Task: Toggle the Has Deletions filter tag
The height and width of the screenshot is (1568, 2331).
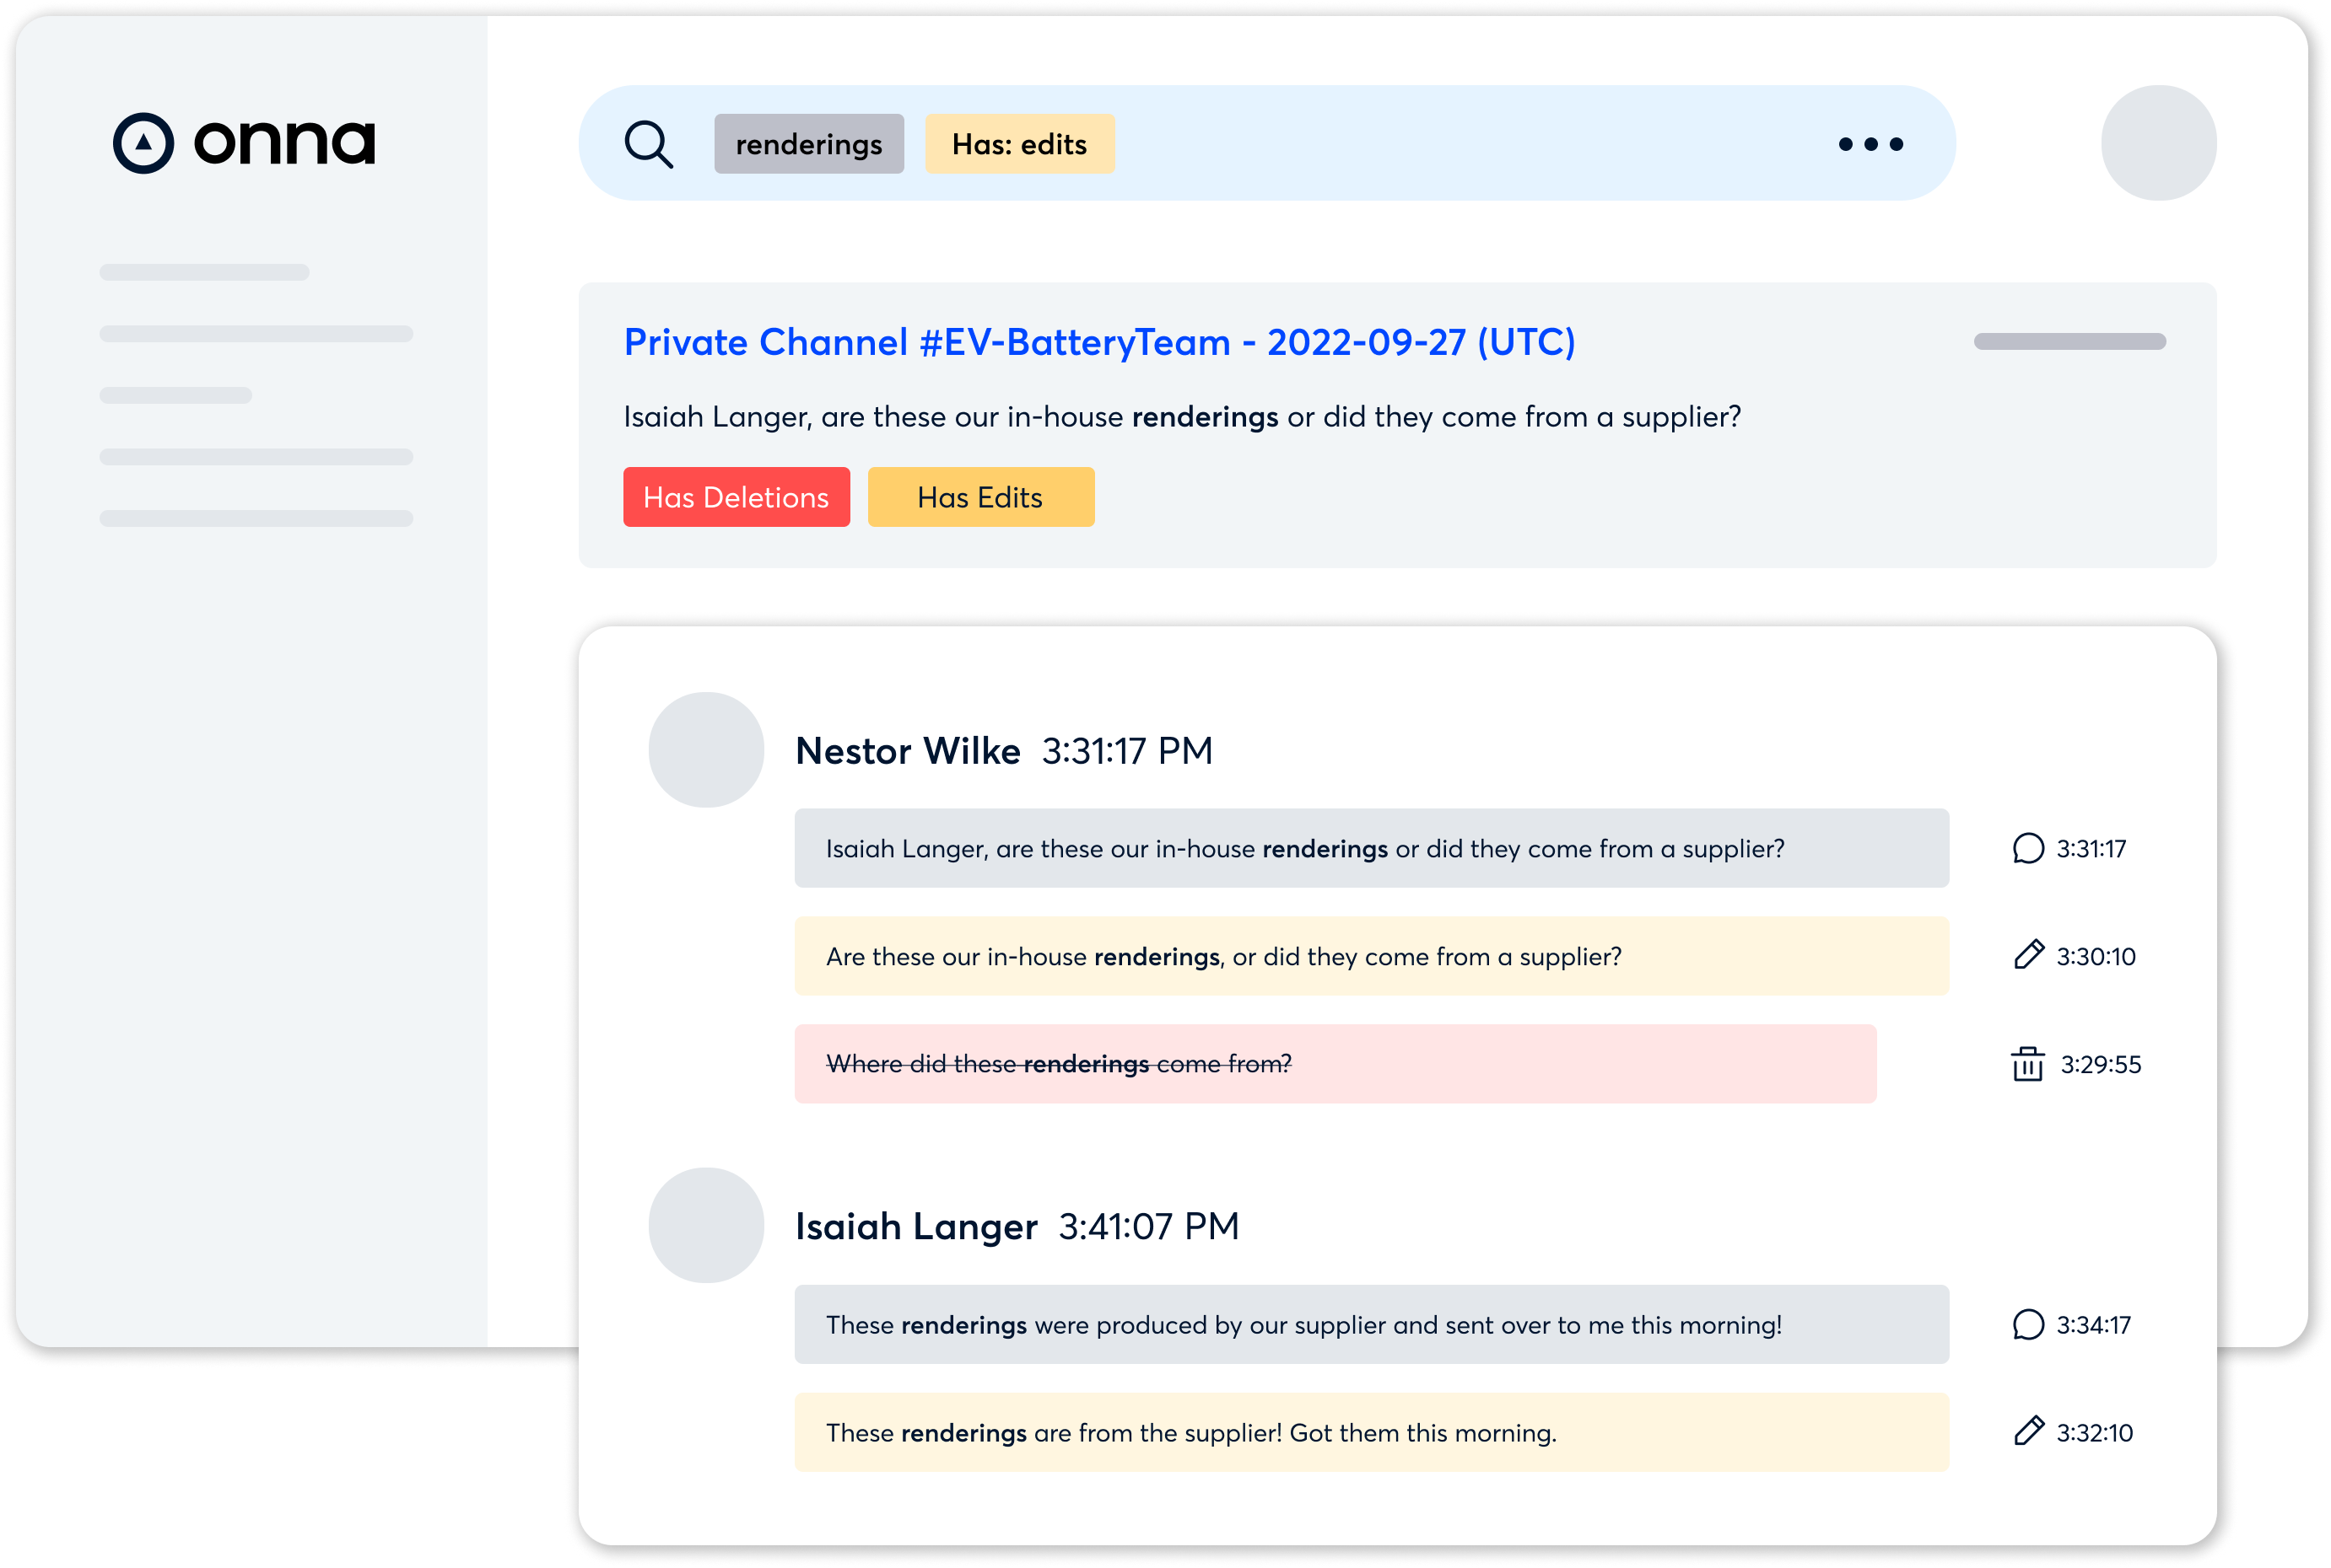Action: click(x=736, y=497)
